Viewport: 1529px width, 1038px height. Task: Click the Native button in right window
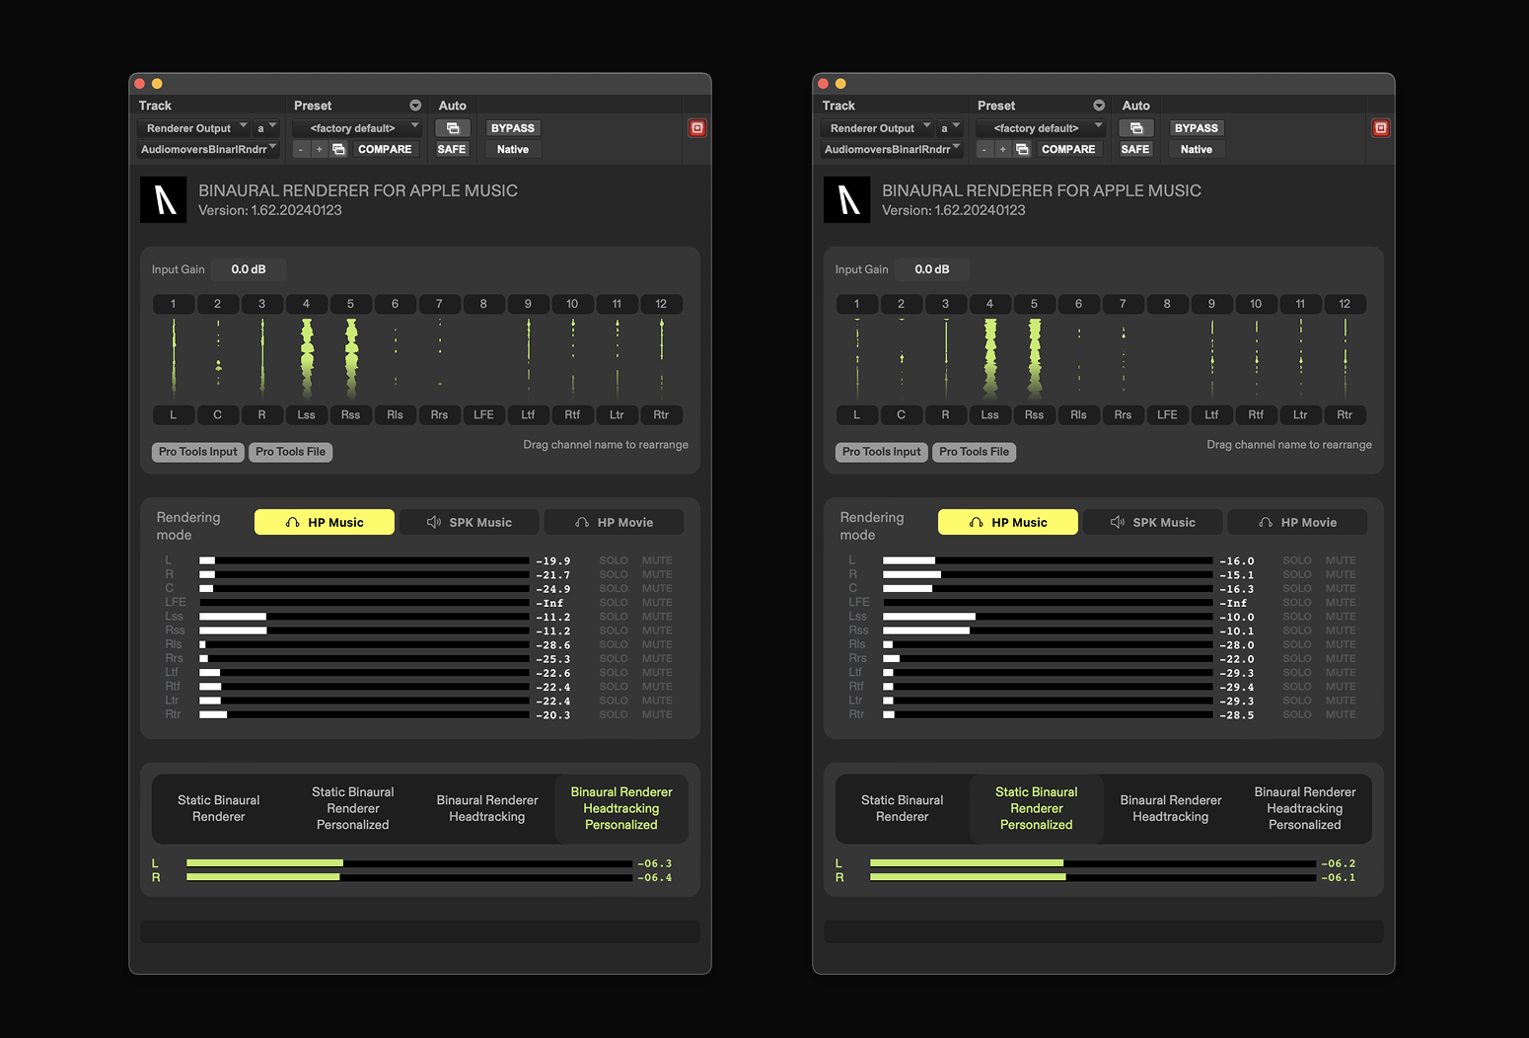coord(1197,149)
